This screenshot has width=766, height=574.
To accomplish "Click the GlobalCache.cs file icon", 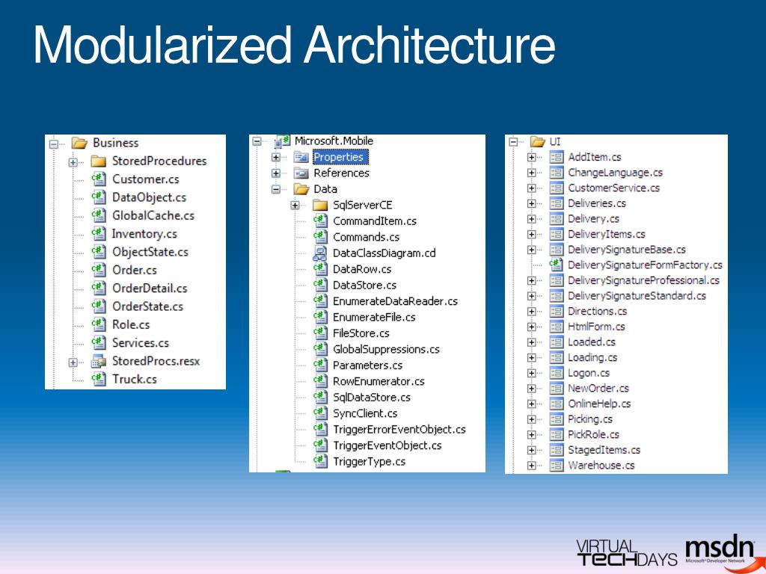I will pos(99,215).
